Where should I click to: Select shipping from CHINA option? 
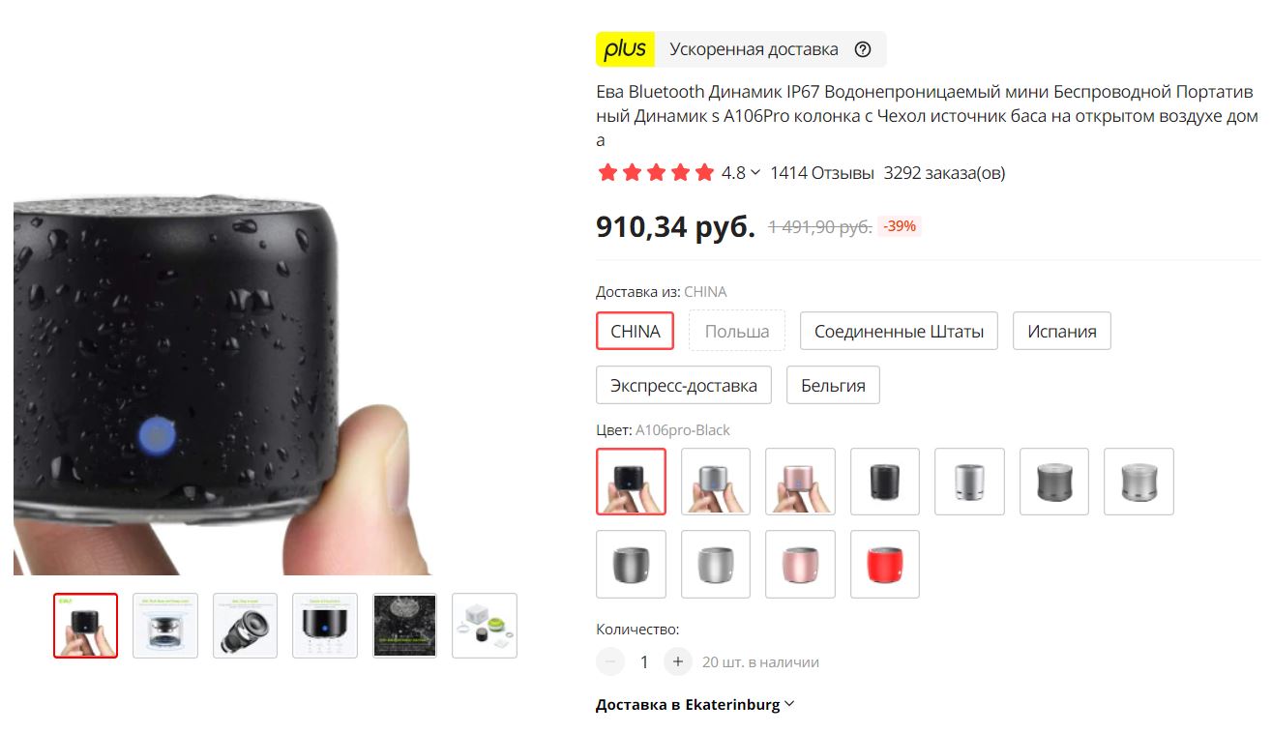point(636,331)
